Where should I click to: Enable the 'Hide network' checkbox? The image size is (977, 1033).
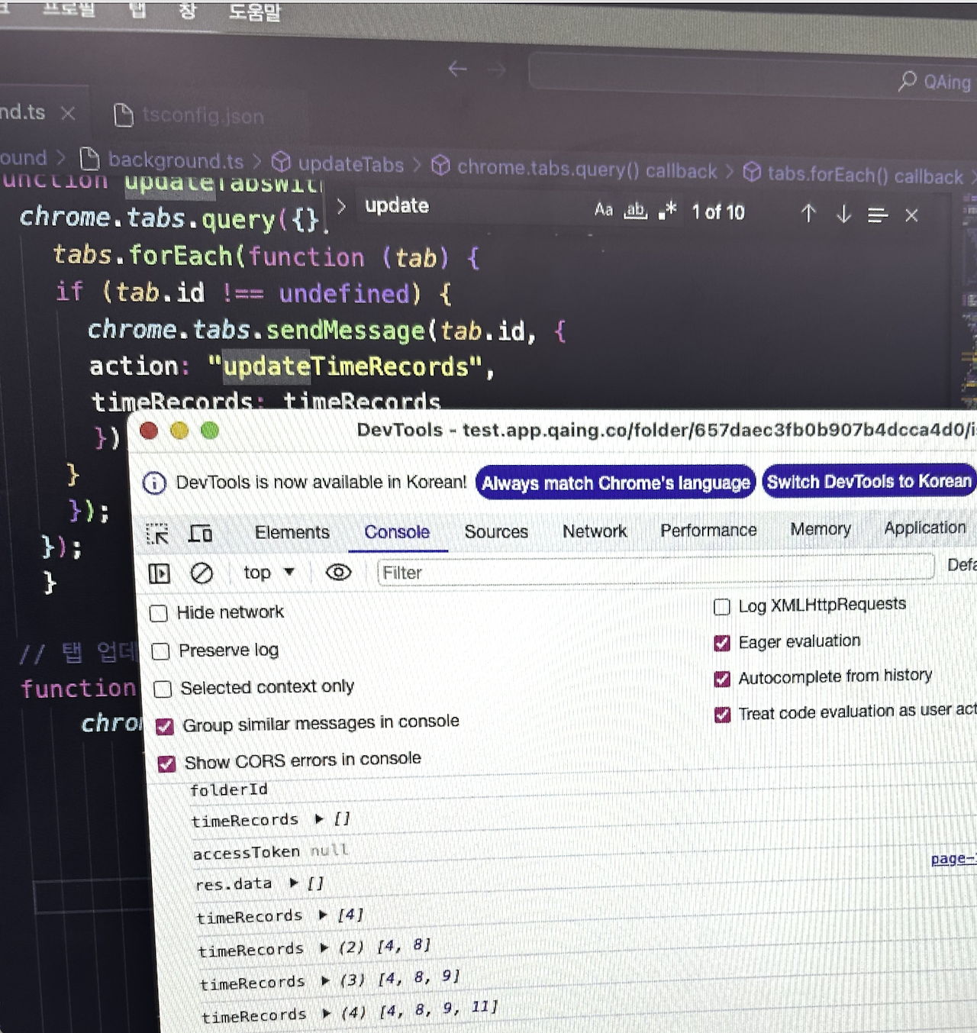click(x=159, y=613)
